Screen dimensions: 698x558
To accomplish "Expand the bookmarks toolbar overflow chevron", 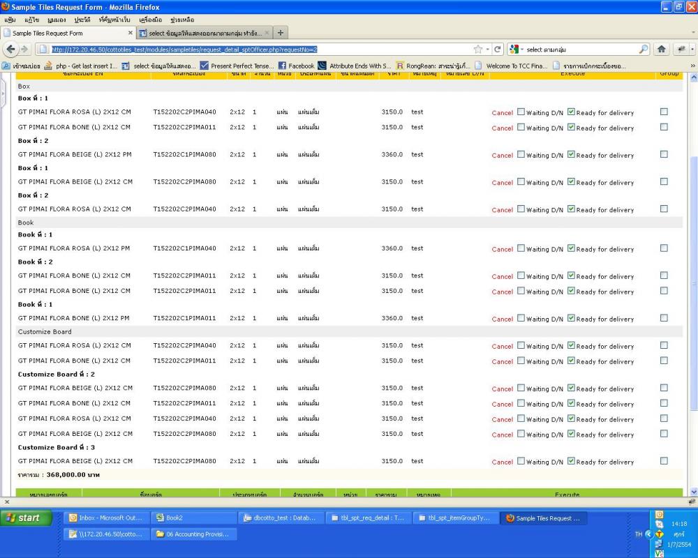I will [x=692, y=66].
